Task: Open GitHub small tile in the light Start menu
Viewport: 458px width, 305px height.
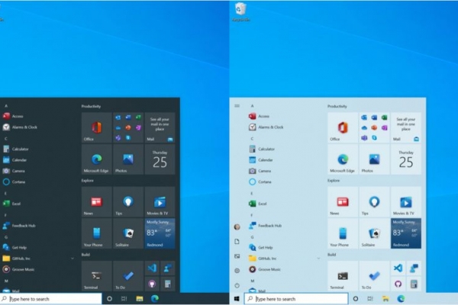Action: pyautogui.click(x=398, y=284)
